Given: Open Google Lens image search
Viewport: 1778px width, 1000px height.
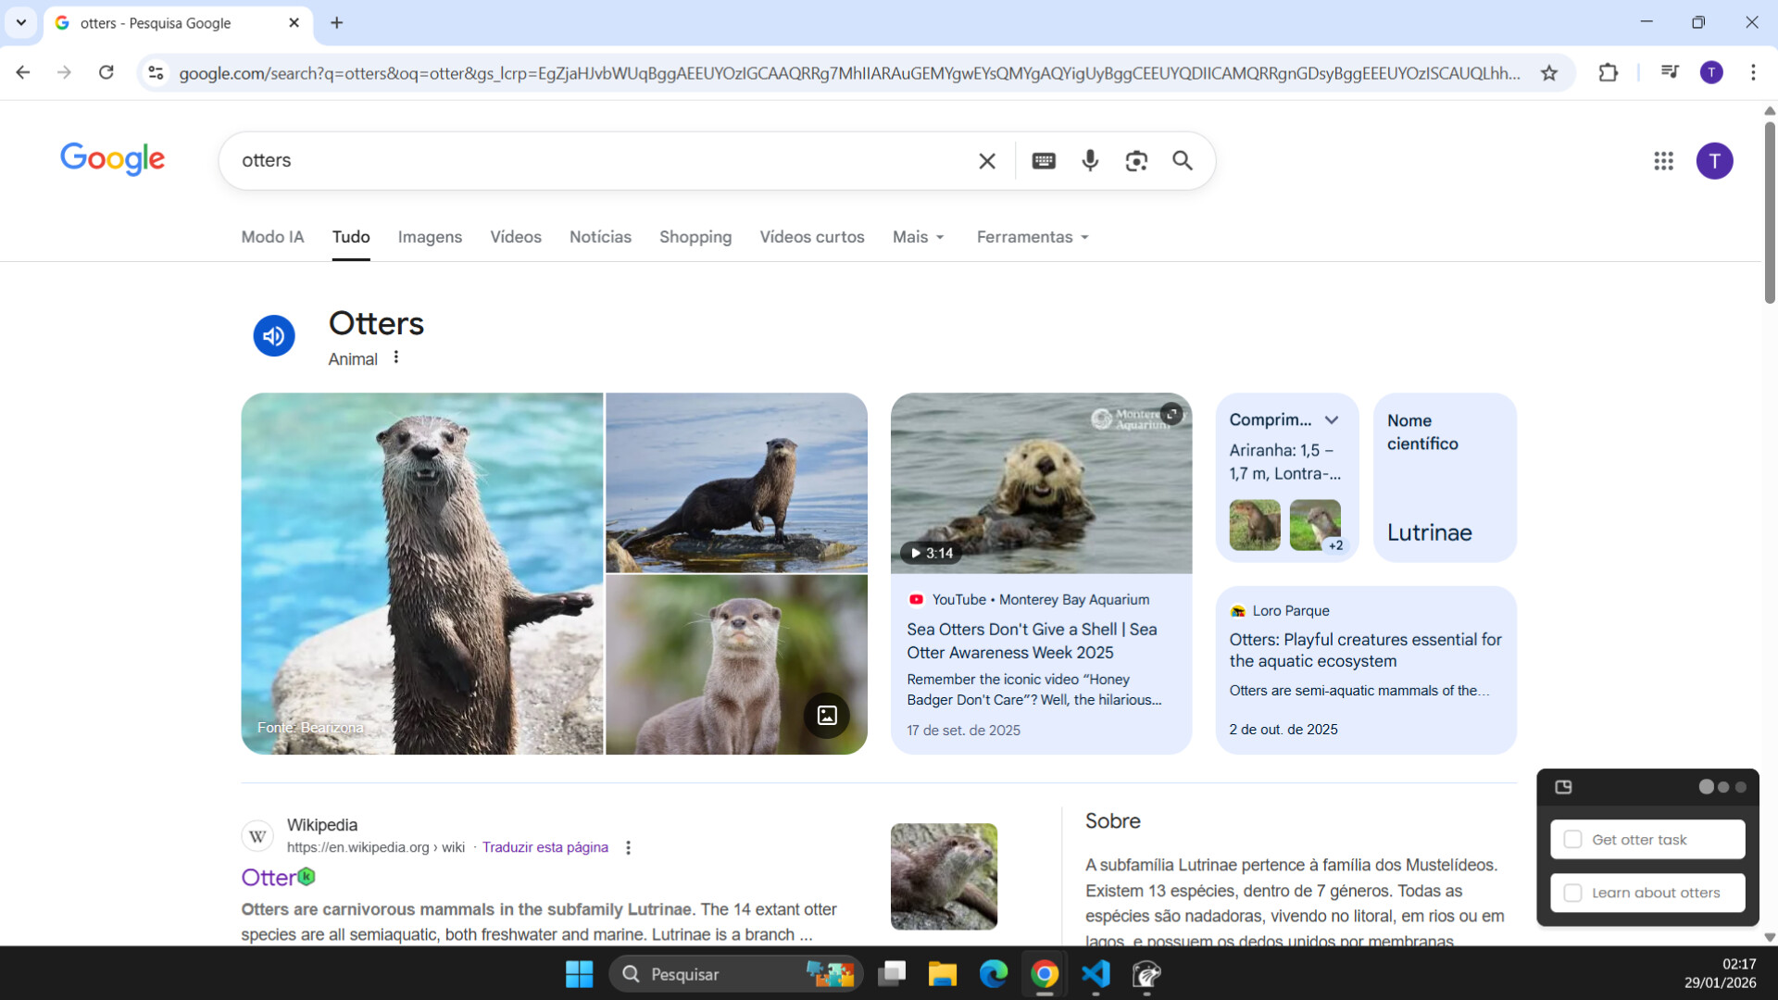Looking at the screenshot, I should click(x=1136, y=160).
